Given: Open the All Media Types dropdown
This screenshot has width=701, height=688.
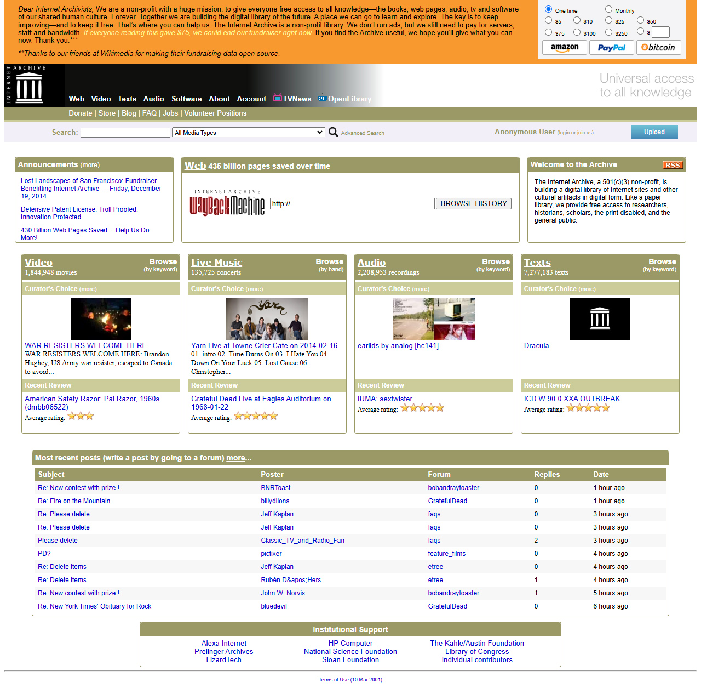Looking at the screenshot, I should pyautogui.click(x=249, y=132).
